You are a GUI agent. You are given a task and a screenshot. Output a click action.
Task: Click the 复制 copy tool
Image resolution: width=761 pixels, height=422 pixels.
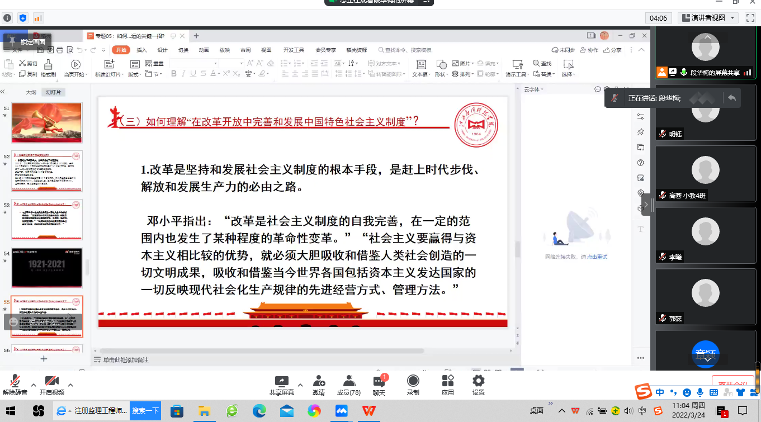(29, 74)
